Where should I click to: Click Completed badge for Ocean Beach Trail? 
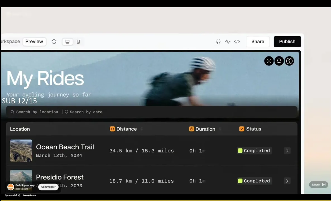pyautogui.click(x=254, y=151)
